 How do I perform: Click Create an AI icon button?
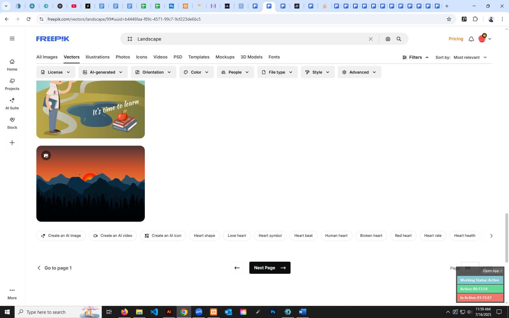[163, 236]
